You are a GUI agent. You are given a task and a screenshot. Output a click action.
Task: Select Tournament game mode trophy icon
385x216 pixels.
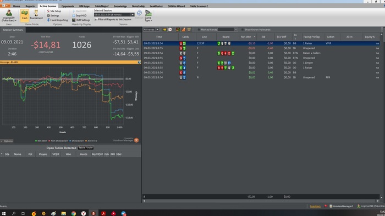click(x=36, y=15)
